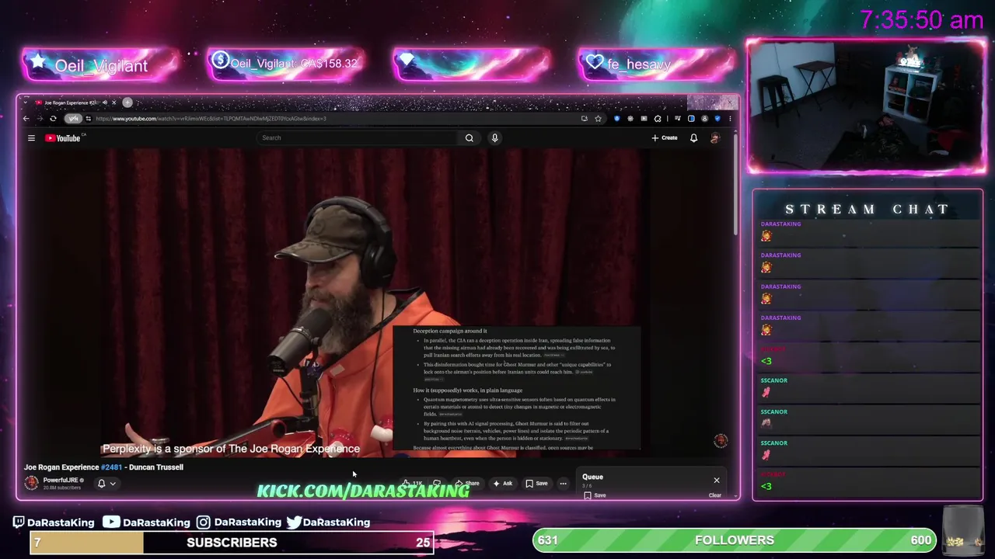Image resolution: width=995 pixels, height=559 pixels.
Task: Go back with browser back arrow
Action: [26, 119]
